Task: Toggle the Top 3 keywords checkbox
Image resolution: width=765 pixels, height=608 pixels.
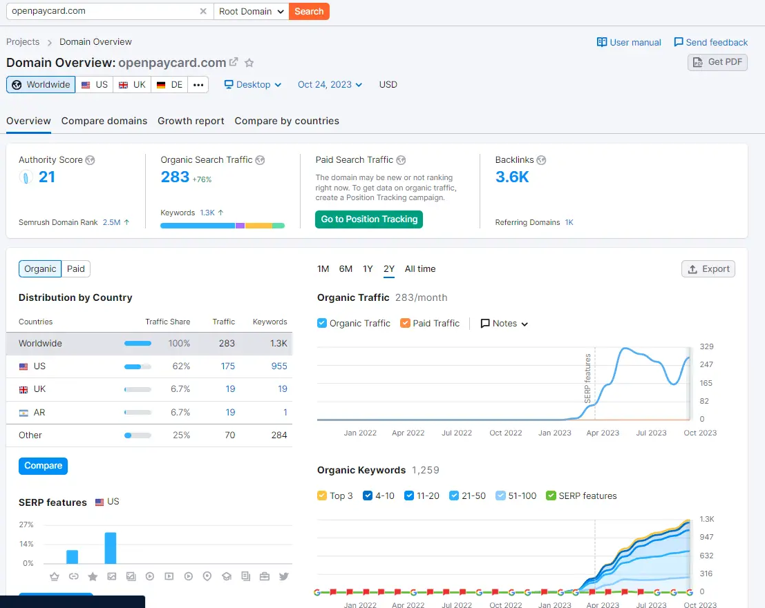Action: tap(322, 496)
